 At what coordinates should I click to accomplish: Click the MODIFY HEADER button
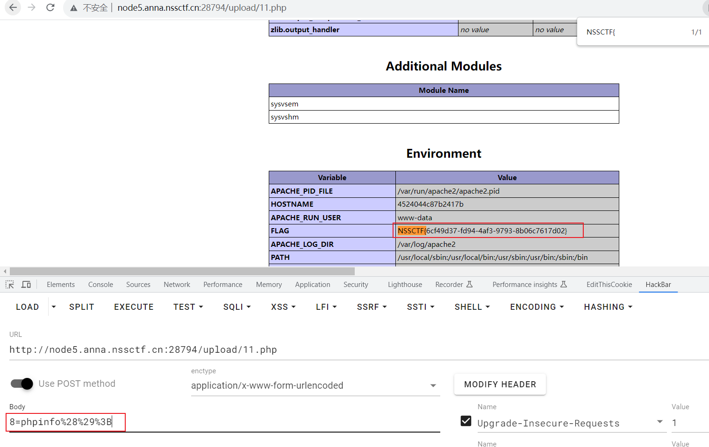click(500, 384)
